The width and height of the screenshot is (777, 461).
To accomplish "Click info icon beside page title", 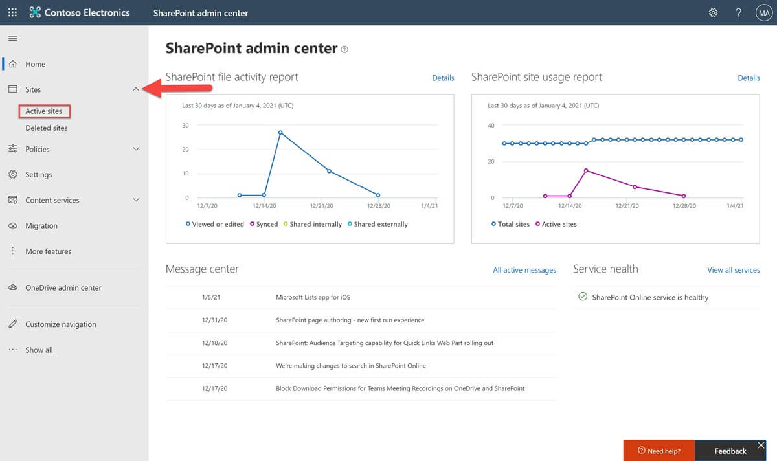I will pos(344,49).
